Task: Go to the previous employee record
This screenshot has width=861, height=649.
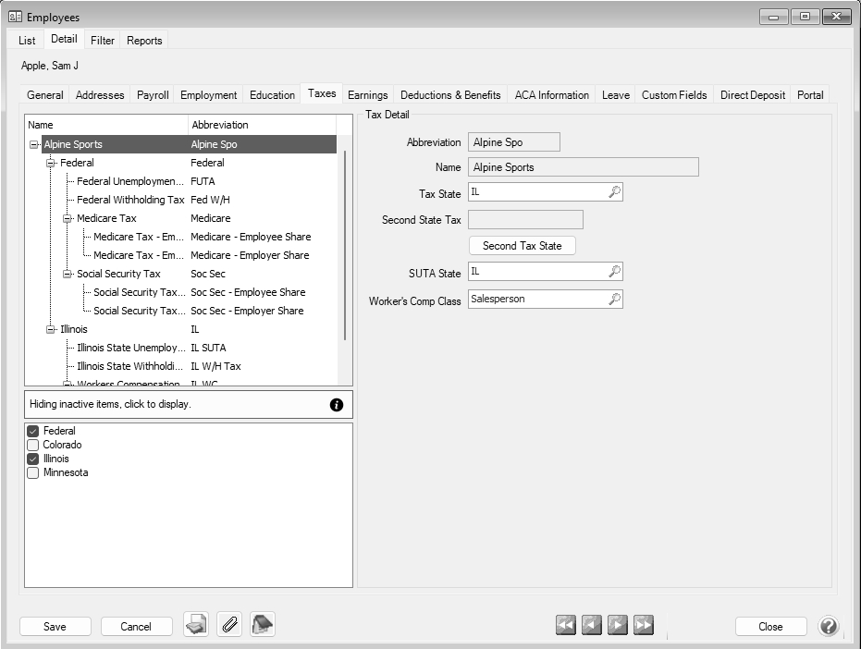Action: [592, 626]
